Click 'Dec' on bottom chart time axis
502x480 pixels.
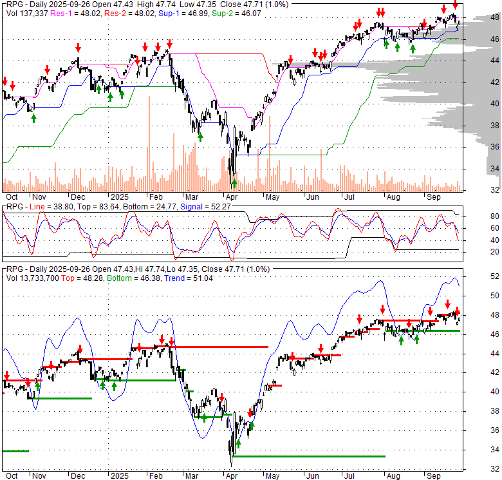pyautogui.click(x=78, y=476)
